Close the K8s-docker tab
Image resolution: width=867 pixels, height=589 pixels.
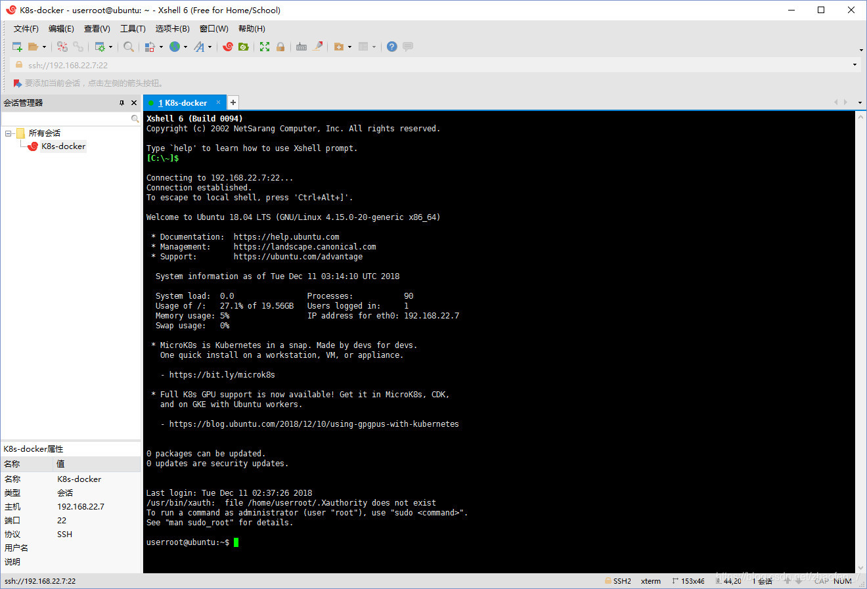tap(219, 102)
